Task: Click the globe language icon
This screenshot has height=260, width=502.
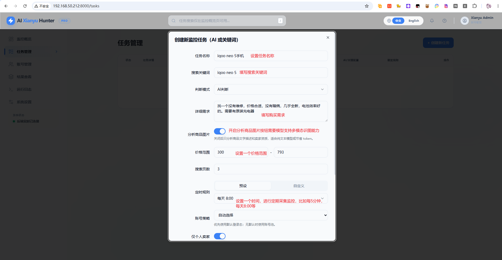Action: point(389,21)
